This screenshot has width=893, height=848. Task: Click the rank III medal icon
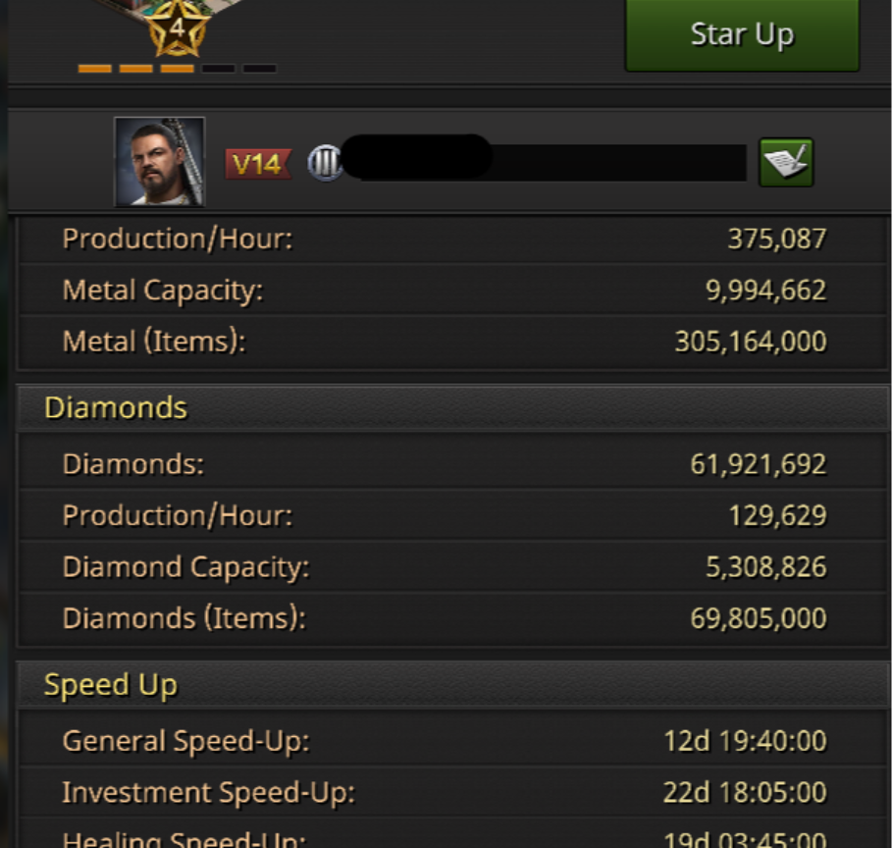point(325,163)
